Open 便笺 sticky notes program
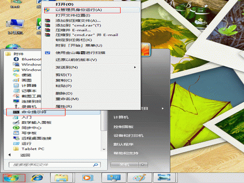Viewport: 244px width, 183px height. tap(22, 75)
